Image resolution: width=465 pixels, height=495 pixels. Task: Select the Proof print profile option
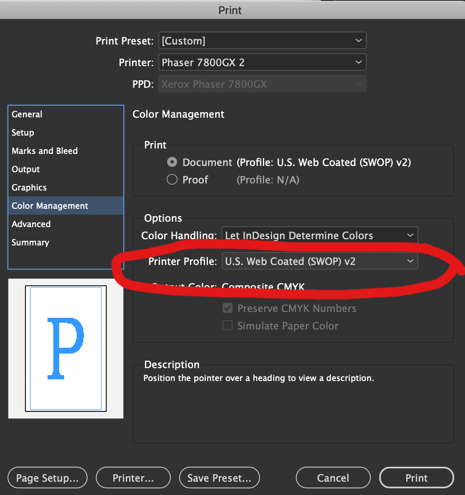click(x=172, y=179)
